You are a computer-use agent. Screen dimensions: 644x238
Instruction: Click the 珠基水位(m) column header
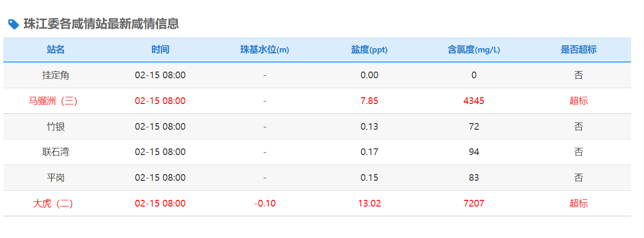pos(264,50)
